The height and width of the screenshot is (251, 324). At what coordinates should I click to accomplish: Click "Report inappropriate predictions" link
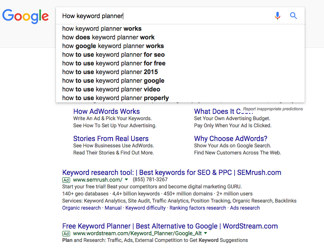(273, 109)
